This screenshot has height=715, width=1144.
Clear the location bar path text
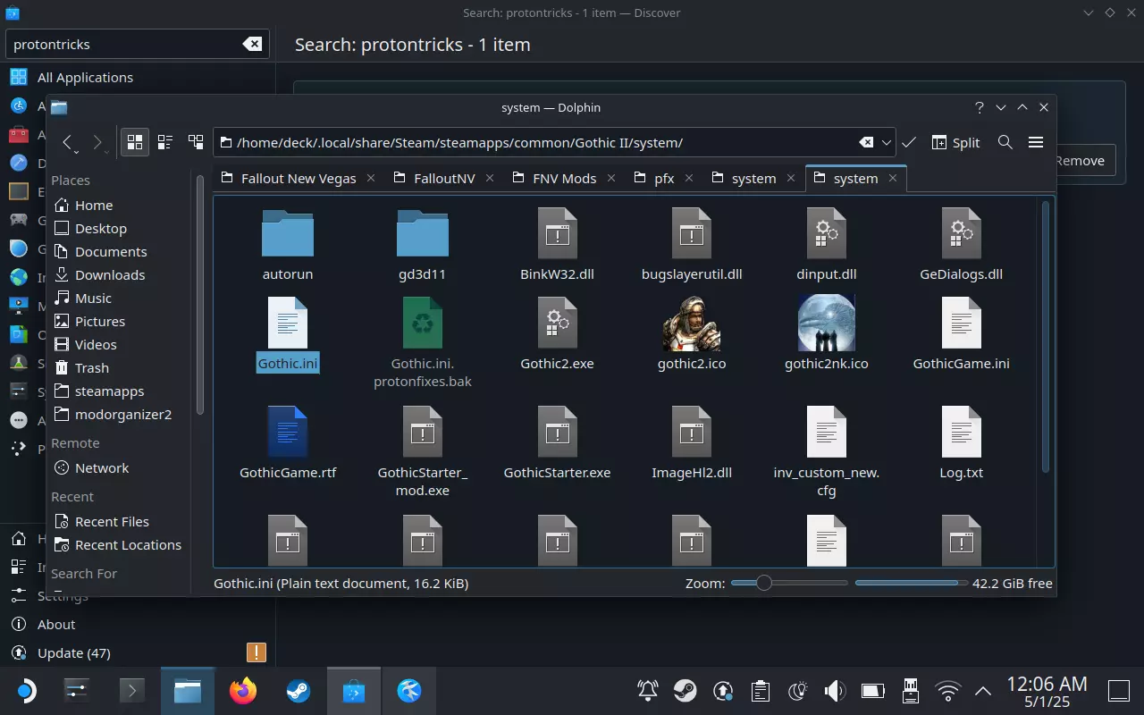coord(866,142)
